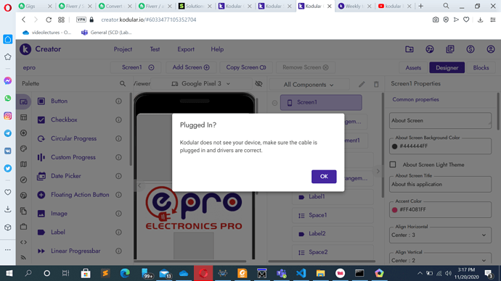Viewport: 501px width, 281px height.
Task: Click the dollar monetization icon in header
Action: tap(470, 49)
